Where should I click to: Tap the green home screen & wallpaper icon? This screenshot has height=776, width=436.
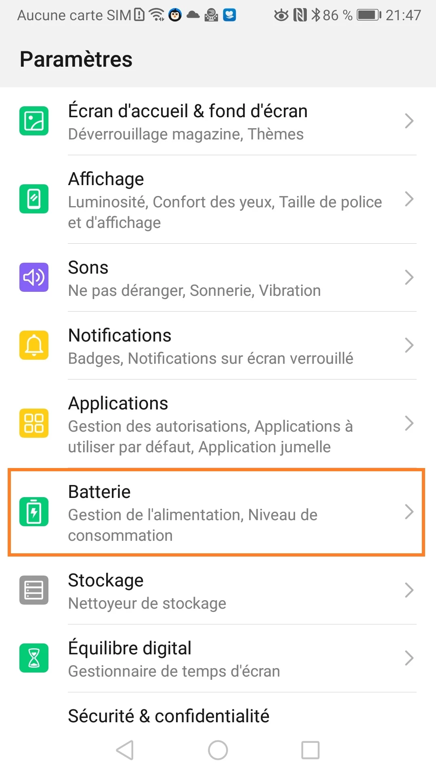(34, 121)
